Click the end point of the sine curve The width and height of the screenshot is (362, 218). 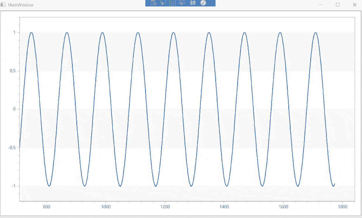coord(335,184)
